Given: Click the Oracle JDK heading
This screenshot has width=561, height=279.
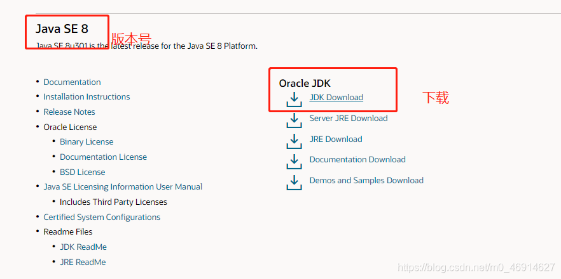Looking at the screenshot, I should coord(305,84).
